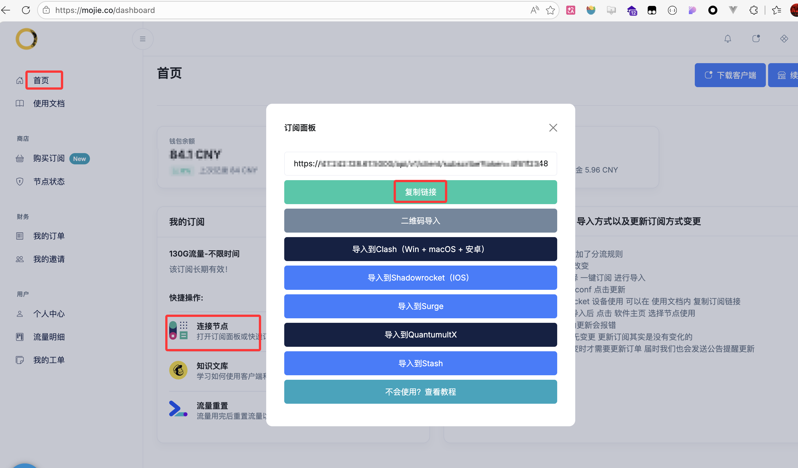Click the 复制链接 button
The height and width of the screenshot is (468, 798).
[x=420, y=192]
